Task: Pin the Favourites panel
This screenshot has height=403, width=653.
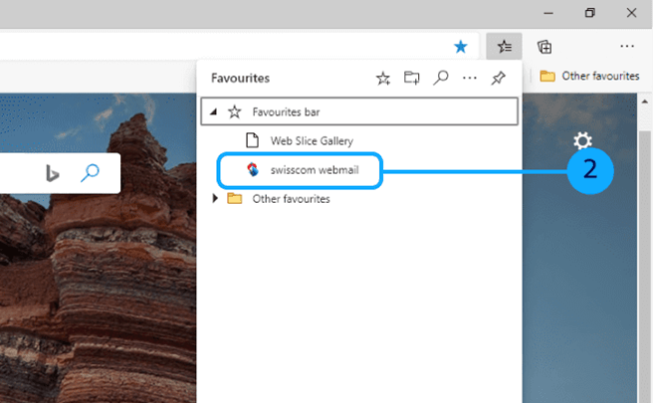Action: click(499, 78)
